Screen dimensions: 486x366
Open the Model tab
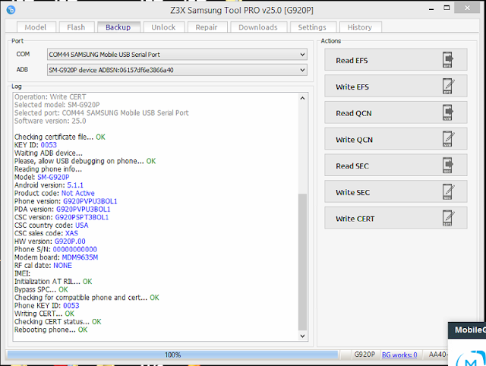pyautogui.click(x=36, y=27)
